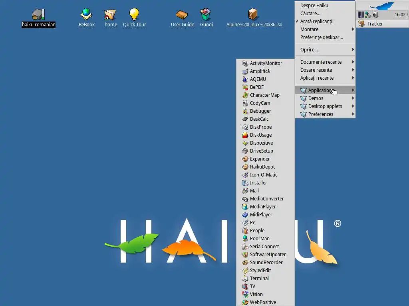Viewport: 409px width, 306px height.
Task: Open ActivityMonitor from the applications list
Action: [x=266, y=63]
